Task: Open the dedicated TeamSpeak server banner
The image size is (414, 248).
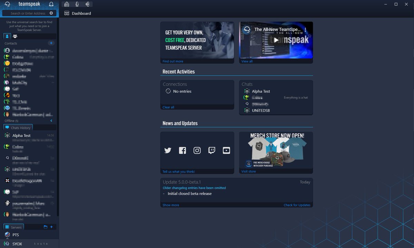Action: [197, 40]
